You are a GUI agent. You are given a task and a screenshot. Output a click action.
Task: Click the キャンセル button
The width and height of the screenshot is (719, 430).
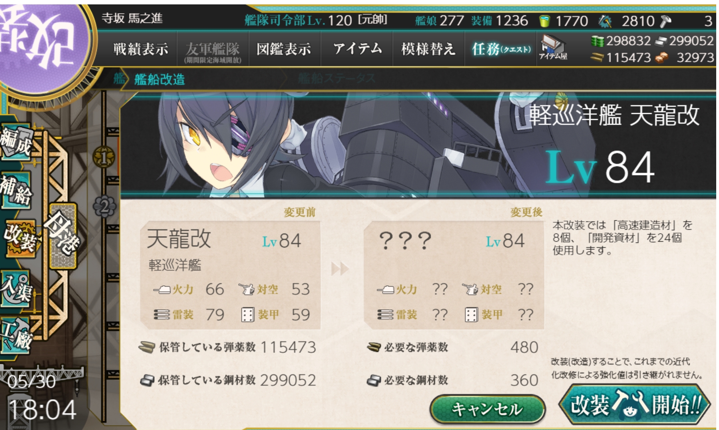pos(487,409)
